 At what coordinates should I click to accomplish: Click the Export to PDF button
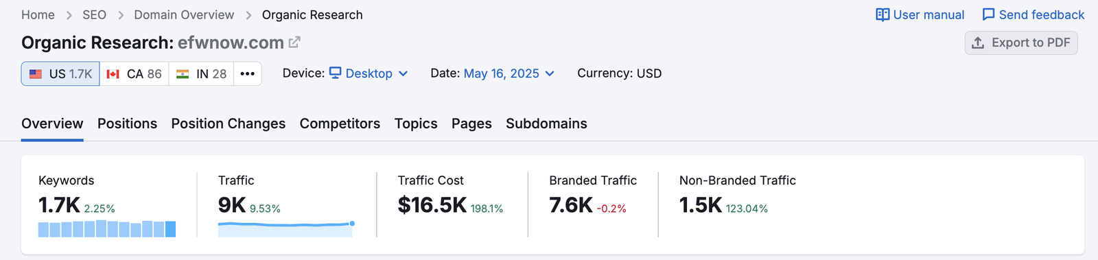(x=1021, y=43)
